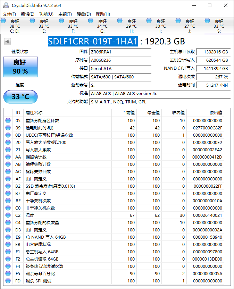Click the ID column header
This screenshot has height=289, width=234.
point(18,113)
